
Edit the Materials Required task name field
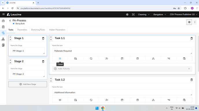122,51
